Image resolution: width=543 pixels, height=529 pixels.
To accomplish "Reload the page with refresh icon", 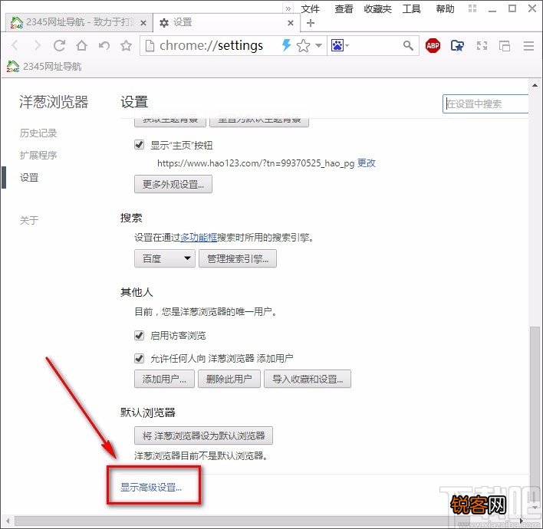I will point(59,45).
